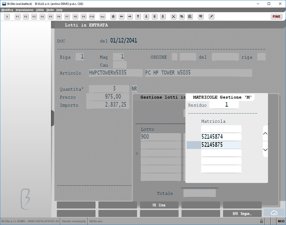Click the SF8 Segue... function button
Image resolution: width=286 pixels, height=225 pixels.
pos(242,214)
